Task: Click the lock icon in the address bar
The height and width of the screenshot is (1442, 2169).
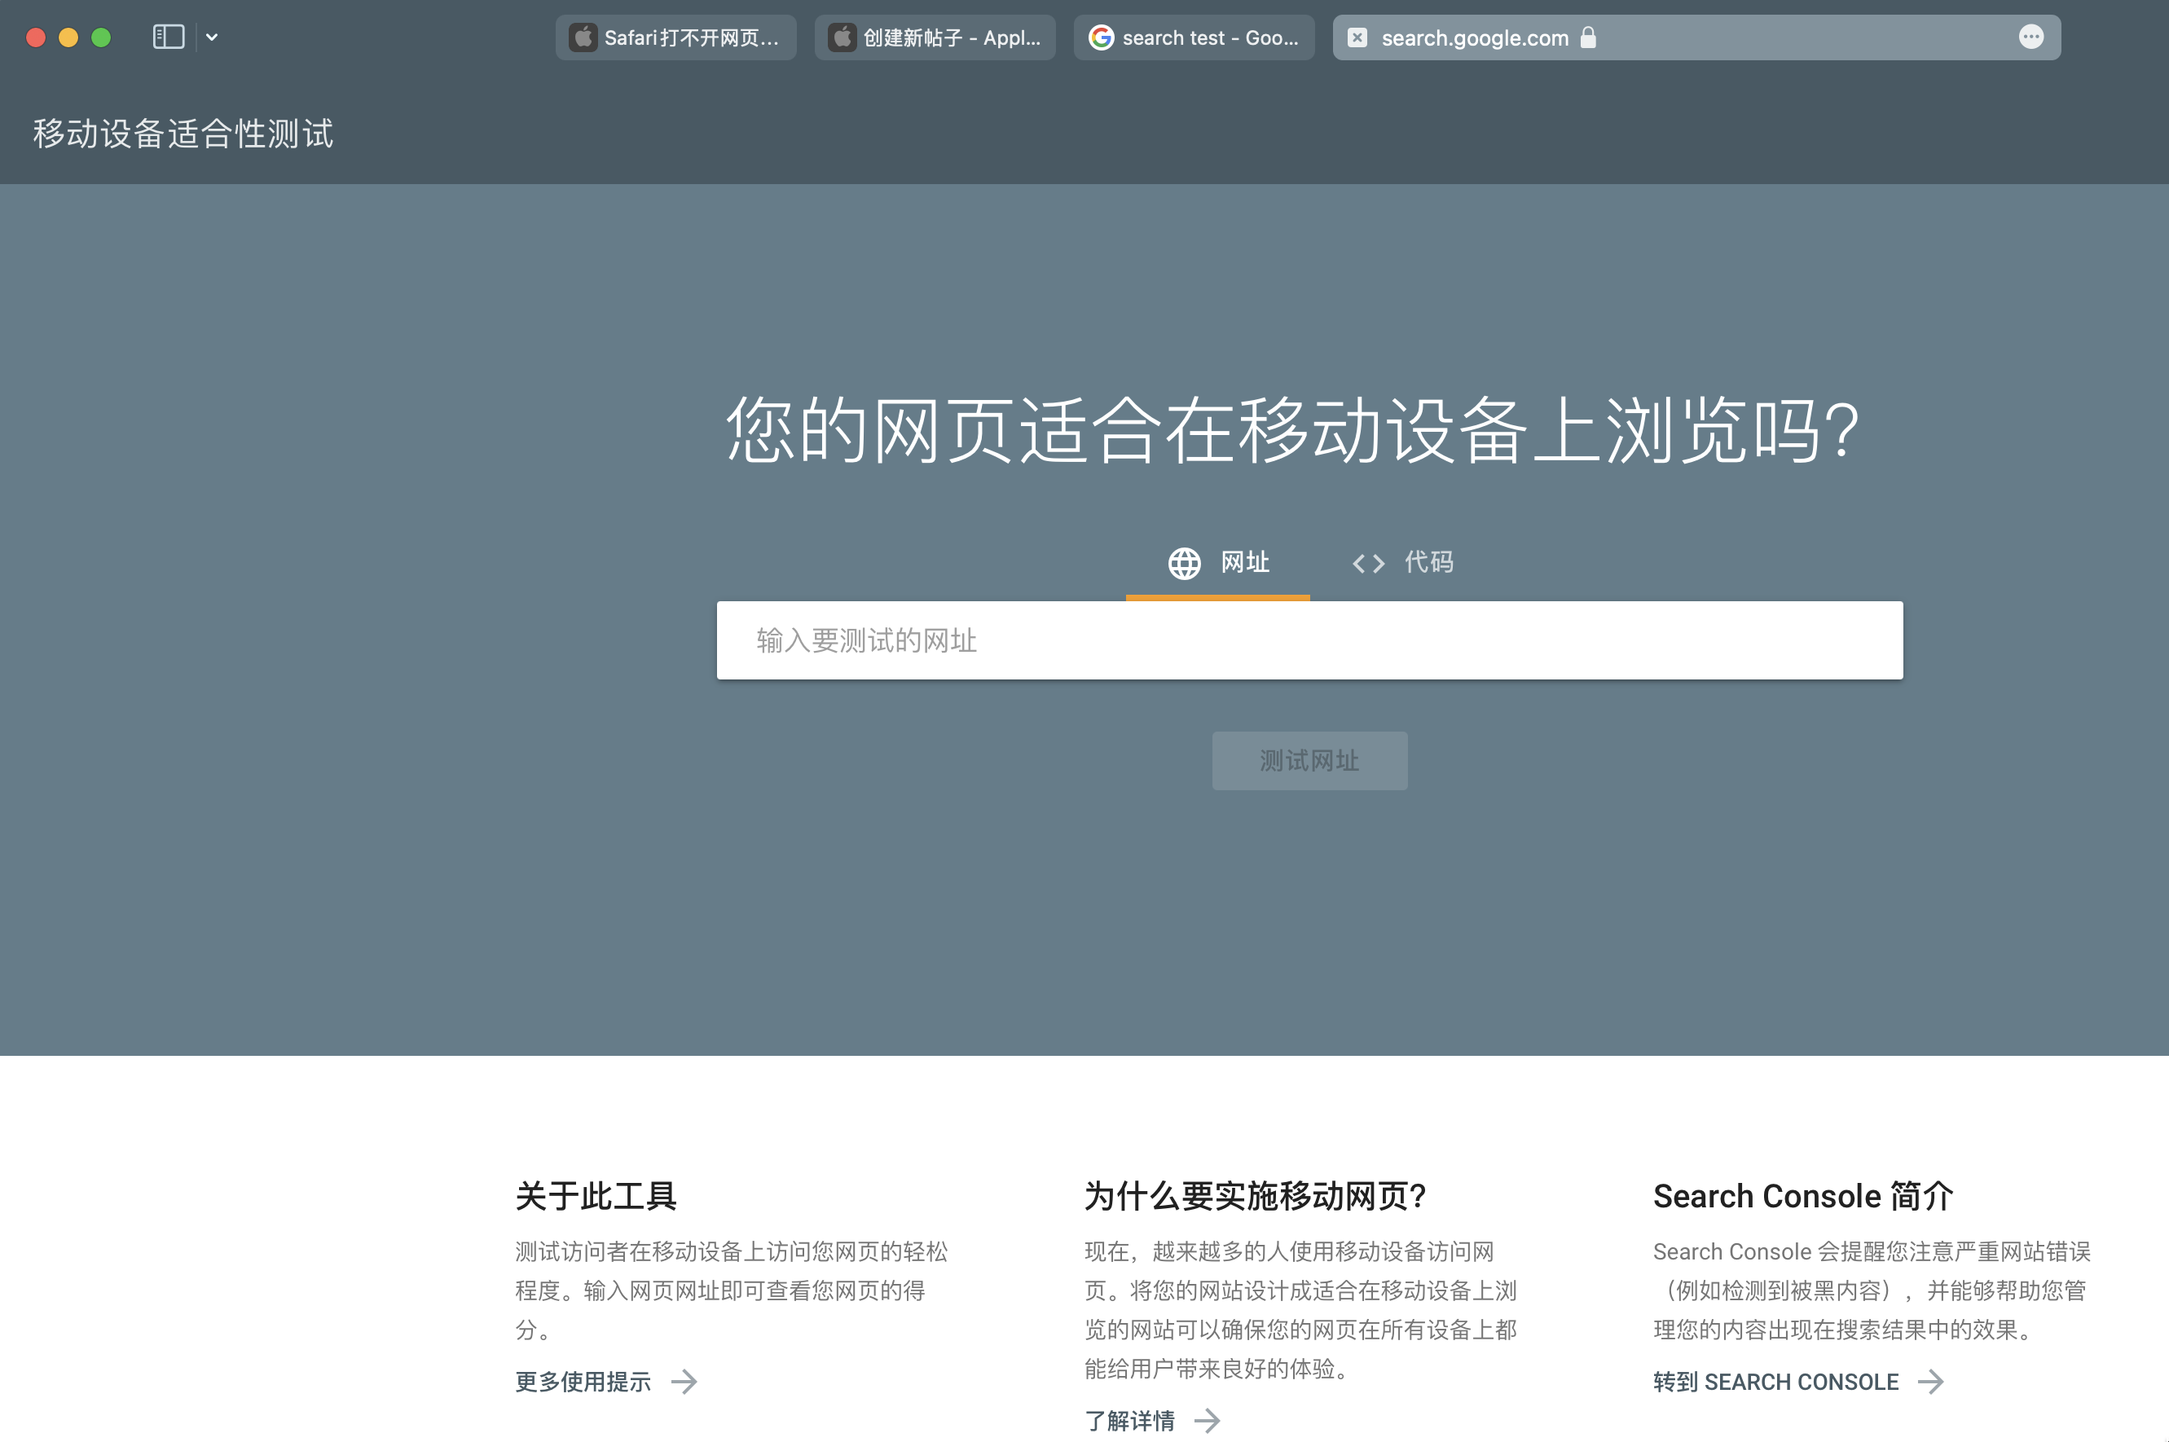Action: click(1588, 37)
